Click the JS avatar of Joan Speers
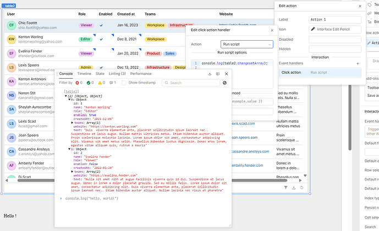 (12, 137)
